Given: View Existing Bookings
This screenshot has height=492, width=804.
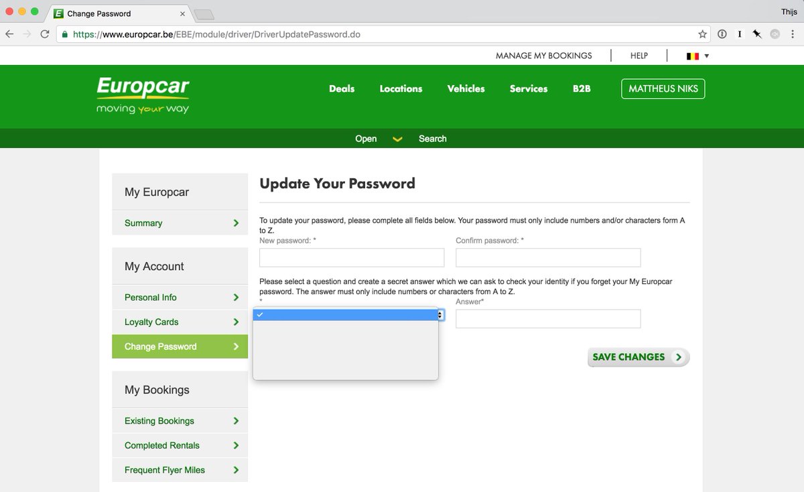Looking at the screenshot, I should coord(180,421).
